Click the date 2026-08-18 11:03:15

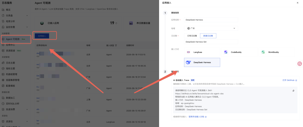[136, 55]
